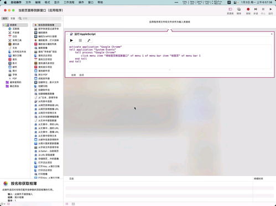276x206 pixels.
Task: Open the 媒体 media browser toolbar button
Action: 239,10
